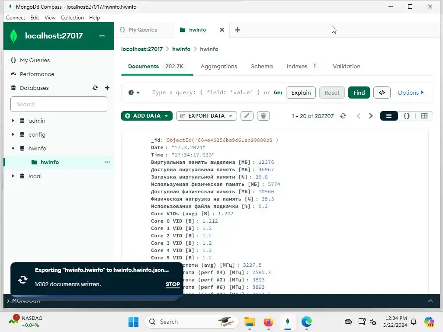Open File Explorer from taskbar
Image resolution: width=443 pixels, height=332 pixels.
(250, 322)
